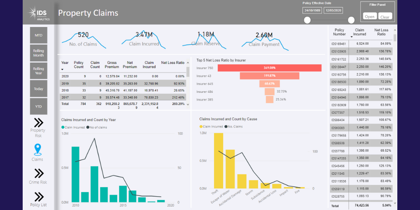Select the MTD period filter
The image size is (420, 210).
(38, 35)
